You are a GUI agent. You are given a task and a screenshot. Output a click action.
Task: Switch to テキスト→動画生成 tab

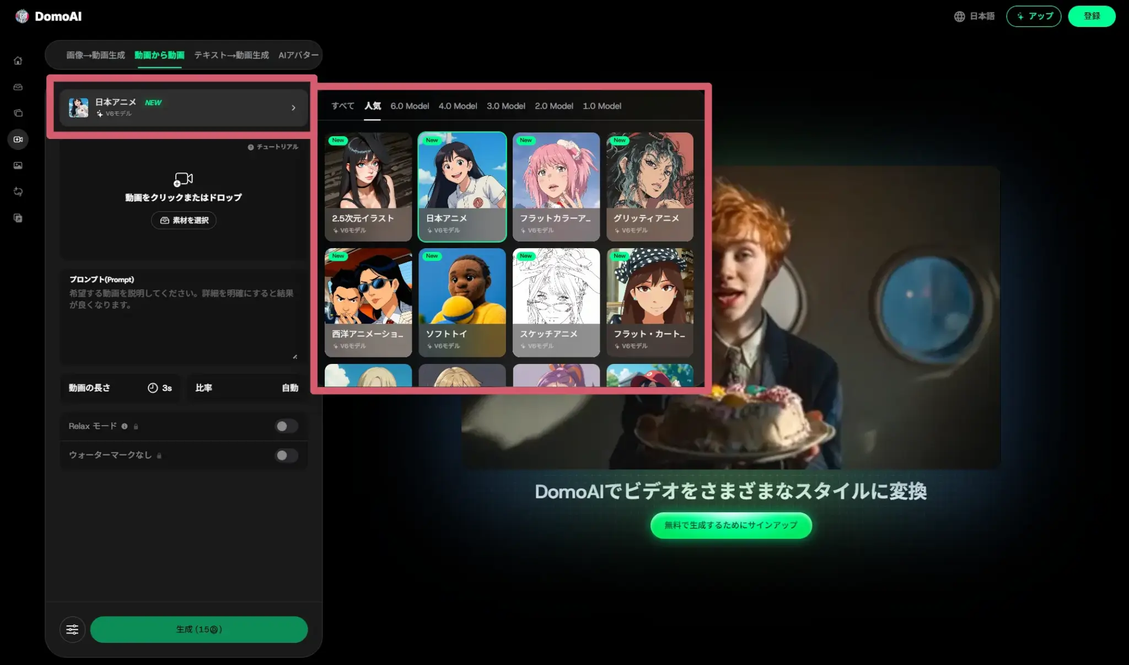click(x=231, y=55)
